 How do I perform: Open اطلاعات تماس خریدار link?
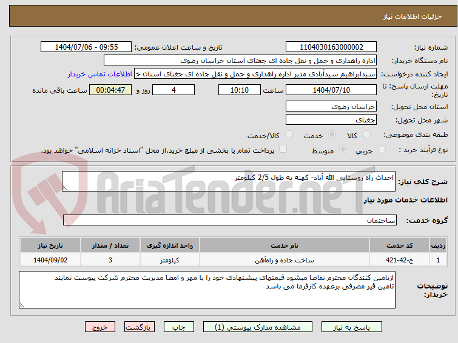tap(100, 74)
